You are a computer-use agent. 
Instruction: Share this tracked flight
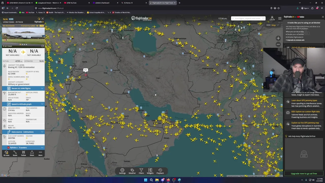click(32, 153)
